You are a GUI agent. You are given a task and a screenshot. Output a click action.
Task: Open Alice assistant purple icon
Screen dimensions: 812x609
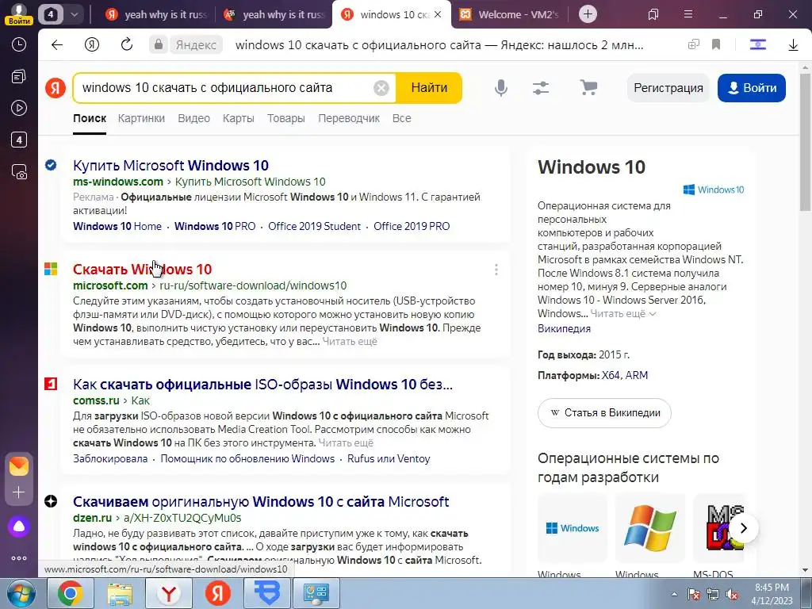point(19,527)
